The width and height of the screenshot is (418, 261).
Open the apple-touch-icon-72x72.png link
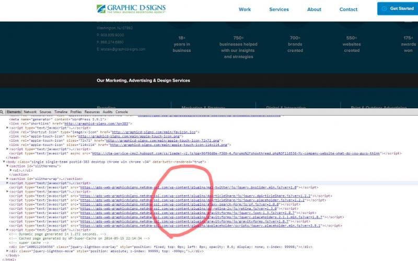pyautogui.click(x=162, y=141)
